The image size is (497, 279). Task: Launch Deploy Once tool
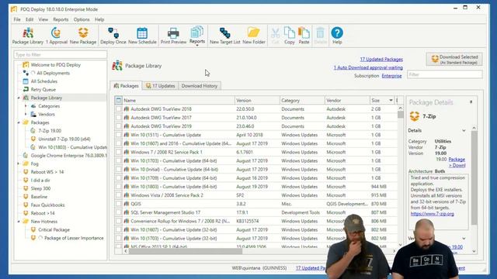[x=113, y=36]
